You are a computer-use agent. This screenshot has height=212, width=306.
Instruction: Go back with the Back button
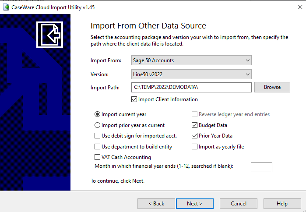(x=156, y=204)
